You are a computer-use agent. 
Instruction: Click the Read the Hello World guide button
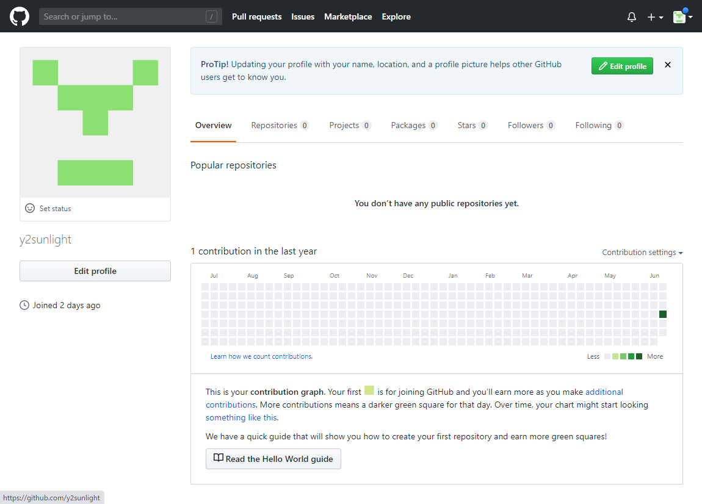273,459
